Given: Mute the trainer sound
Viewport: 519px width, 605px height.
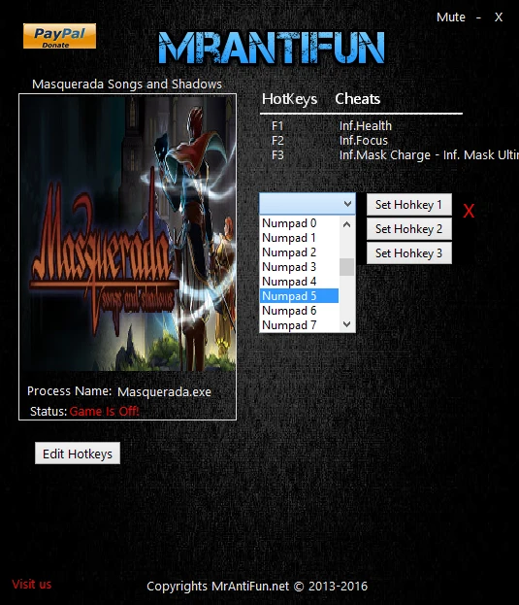Looking at the screenshot, I should point(450,17).
